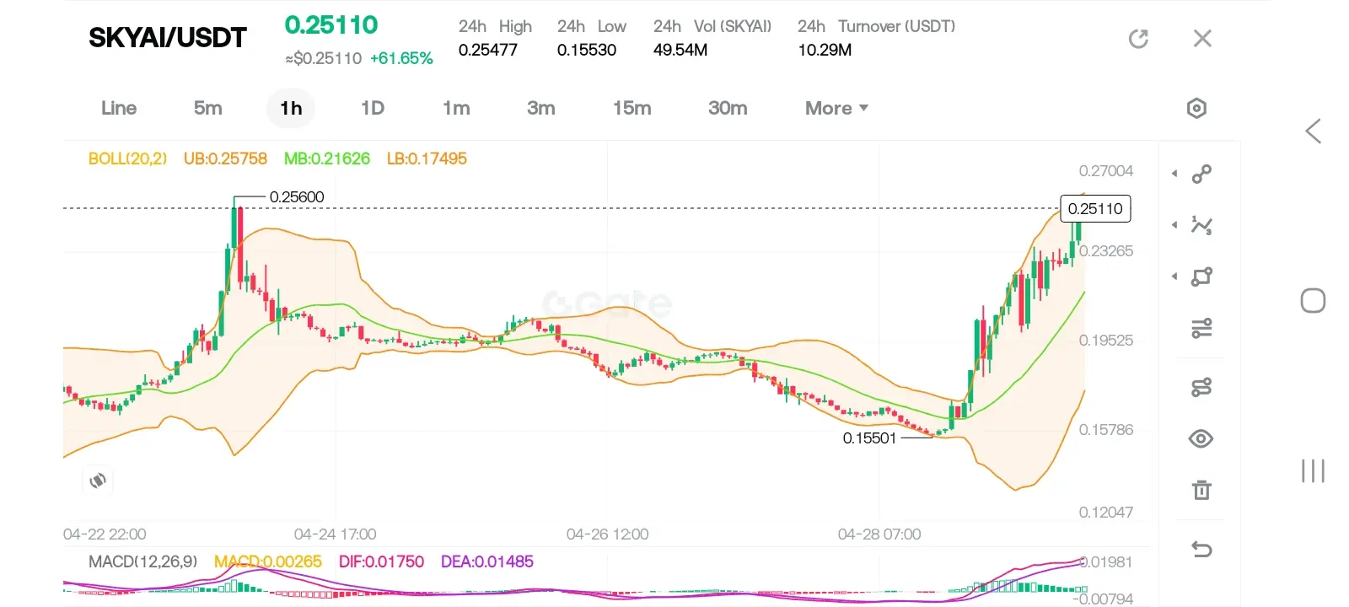
Task: Open Android recent apps button
Action: point(1313,470)
